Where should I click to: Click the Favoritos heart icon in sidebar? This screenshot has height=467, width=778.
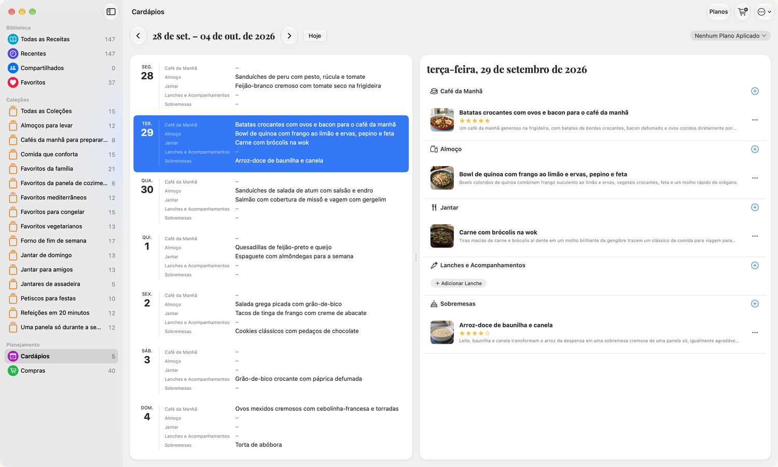13,83
